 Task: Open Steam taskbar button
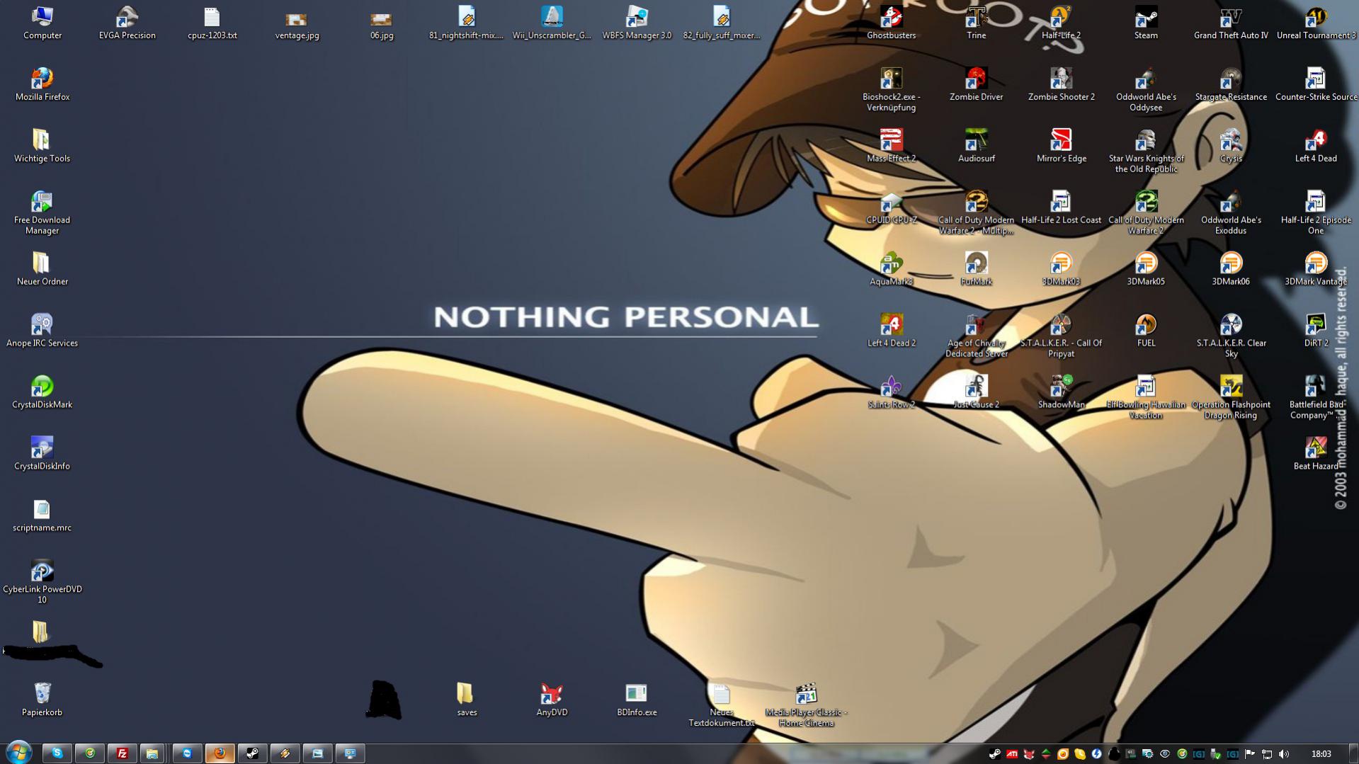pos(252,753)
